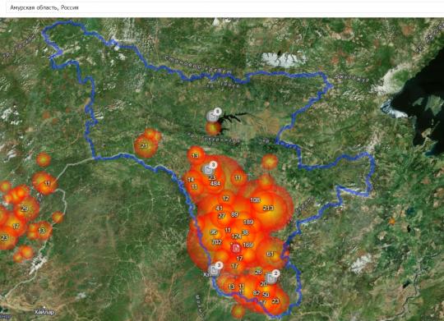Screen dimensions: 444x321
Task: Open the gray document icon with badge 5
Action: coord(212,116)
